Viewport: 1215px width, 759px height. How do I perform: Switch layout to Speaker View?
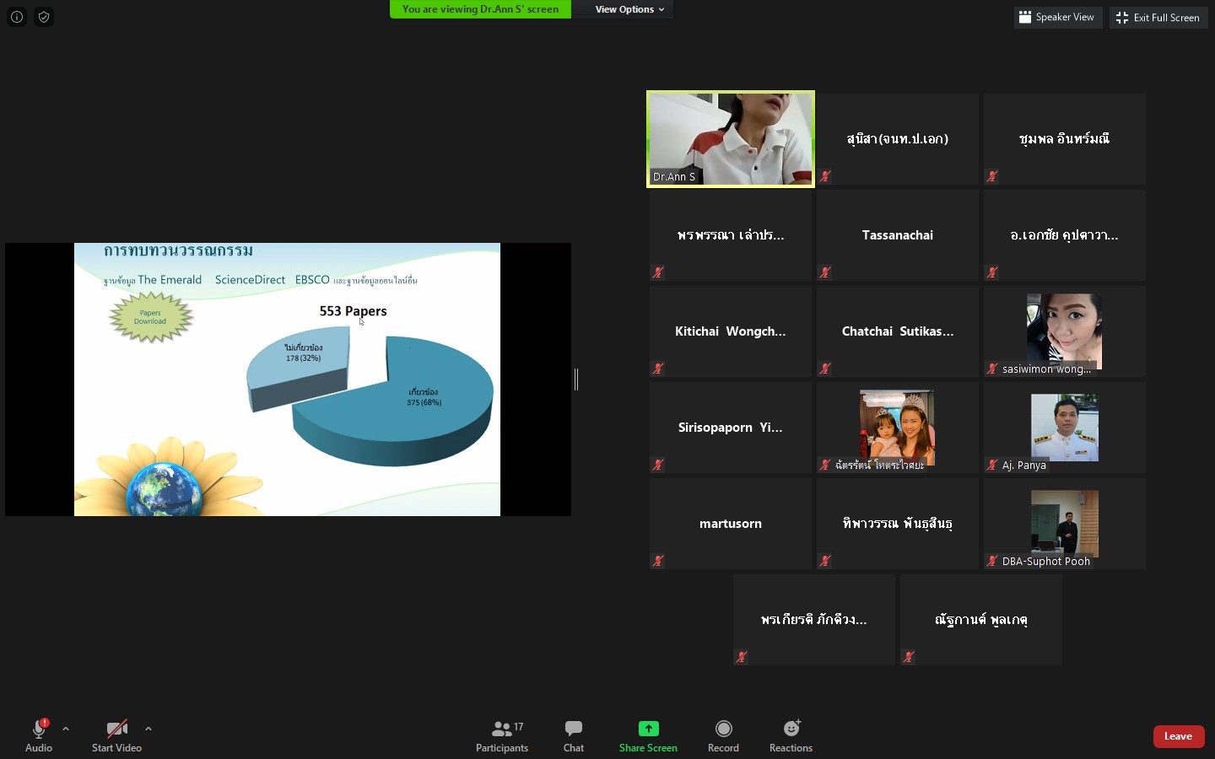1057,17
